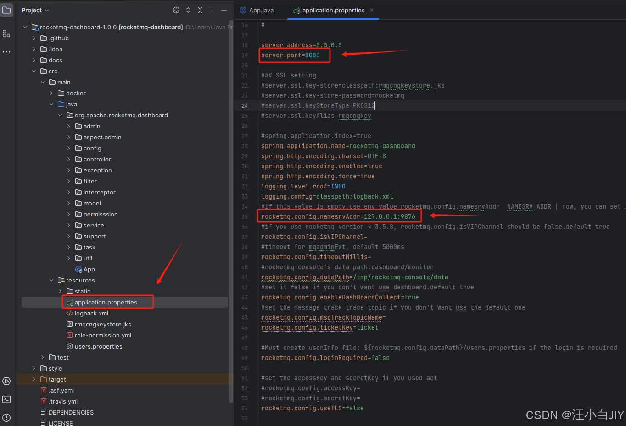Open the Project tool window options kebab menu
The image size is (626, 426).
212,10
